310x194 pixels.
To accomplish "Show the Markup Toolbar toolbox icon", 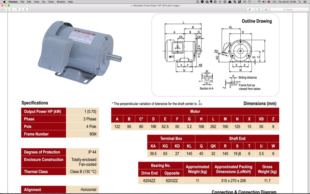I will click(x=266, y=9).
